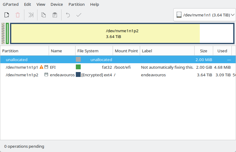
Task: Click the Delete partition trash icon
Action: (18, 15)
